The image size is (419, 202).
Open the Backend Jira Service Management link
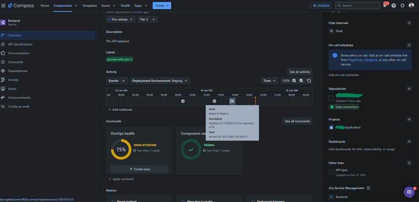[341, 197]
